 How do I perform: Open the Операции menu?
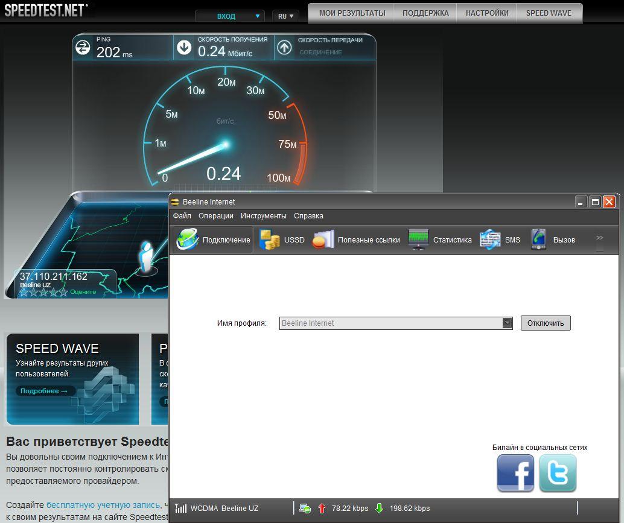point(215,215)
